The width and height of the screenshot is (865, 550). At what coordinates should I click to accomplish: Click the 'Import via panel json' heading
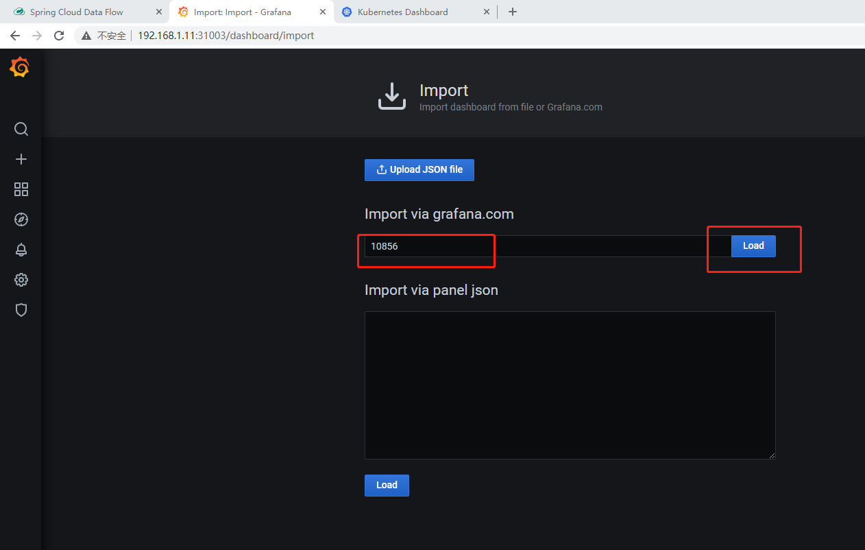tap(431, 290)
